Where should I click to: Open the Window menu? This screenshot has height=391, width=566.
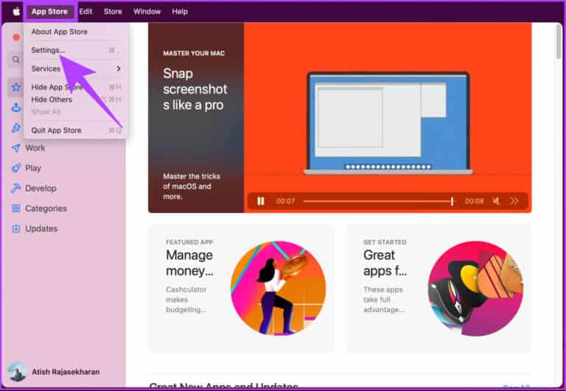point(147,12)
